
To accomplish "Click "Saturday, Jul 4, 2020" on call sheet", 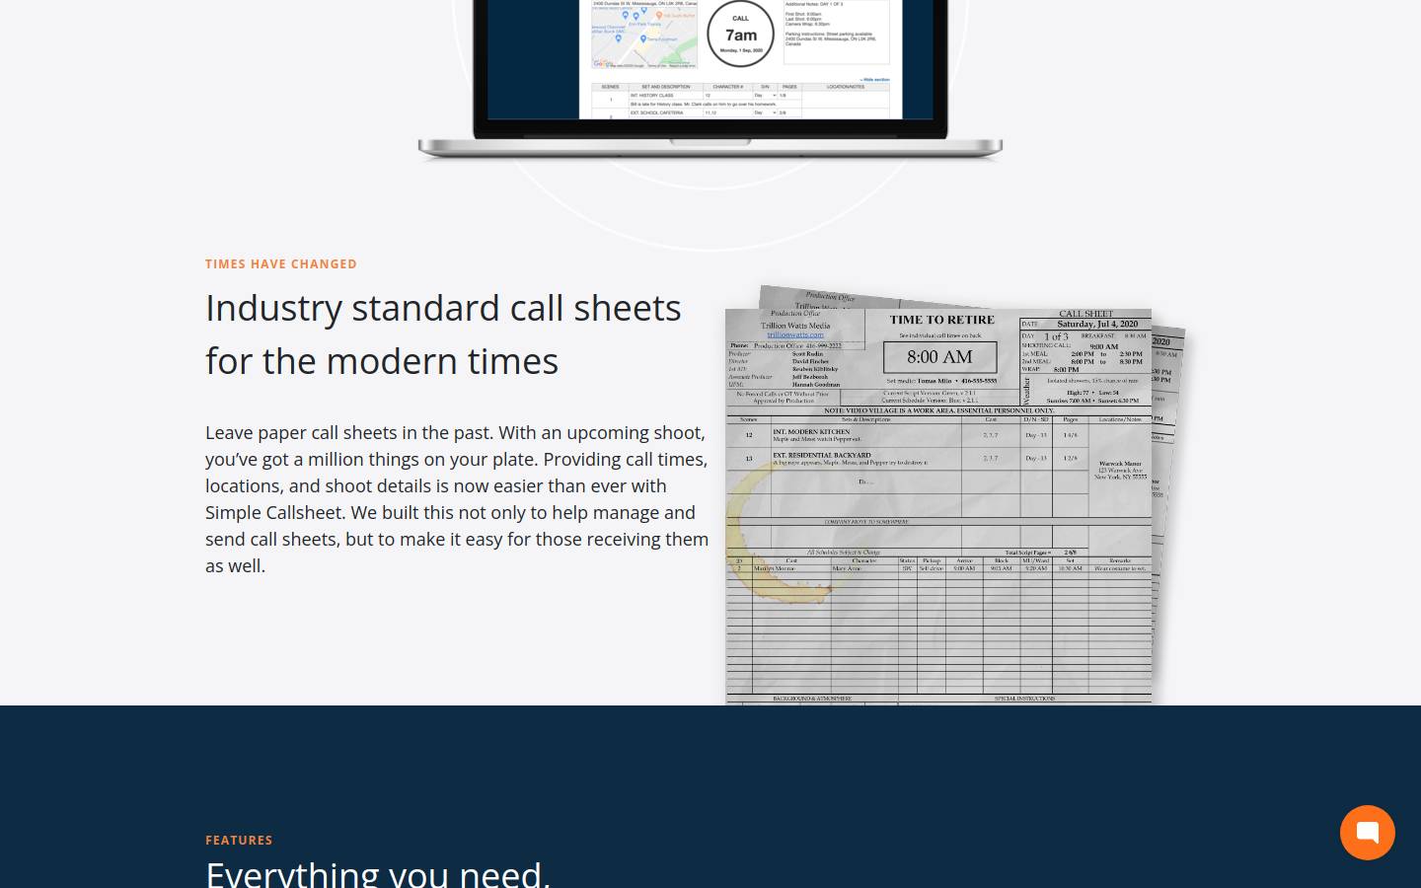I will pos(1097,324).
